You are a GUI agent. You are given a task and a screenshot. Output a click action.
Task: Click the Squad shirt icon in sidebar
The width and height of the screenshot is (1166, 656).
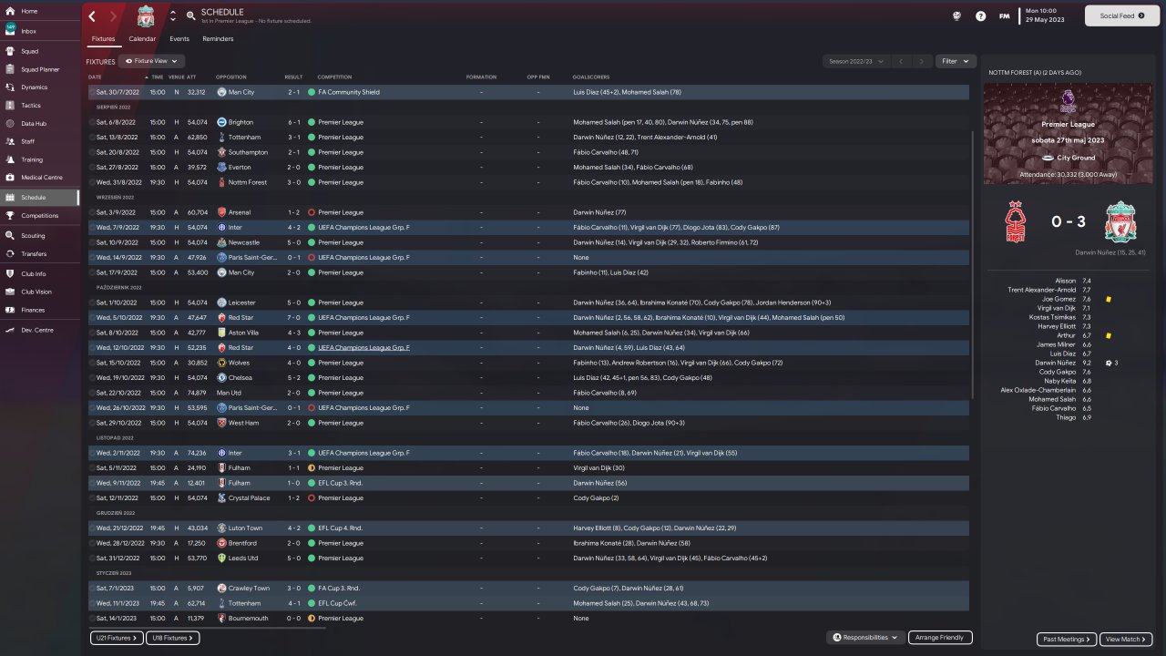click(x=9, y=51)
